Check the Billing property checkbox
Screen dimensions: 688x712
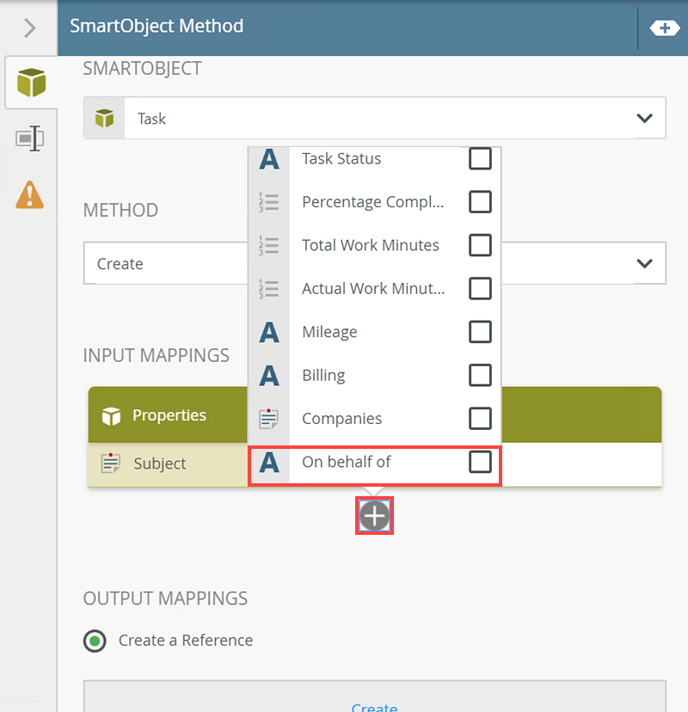(x=480, y=375)
